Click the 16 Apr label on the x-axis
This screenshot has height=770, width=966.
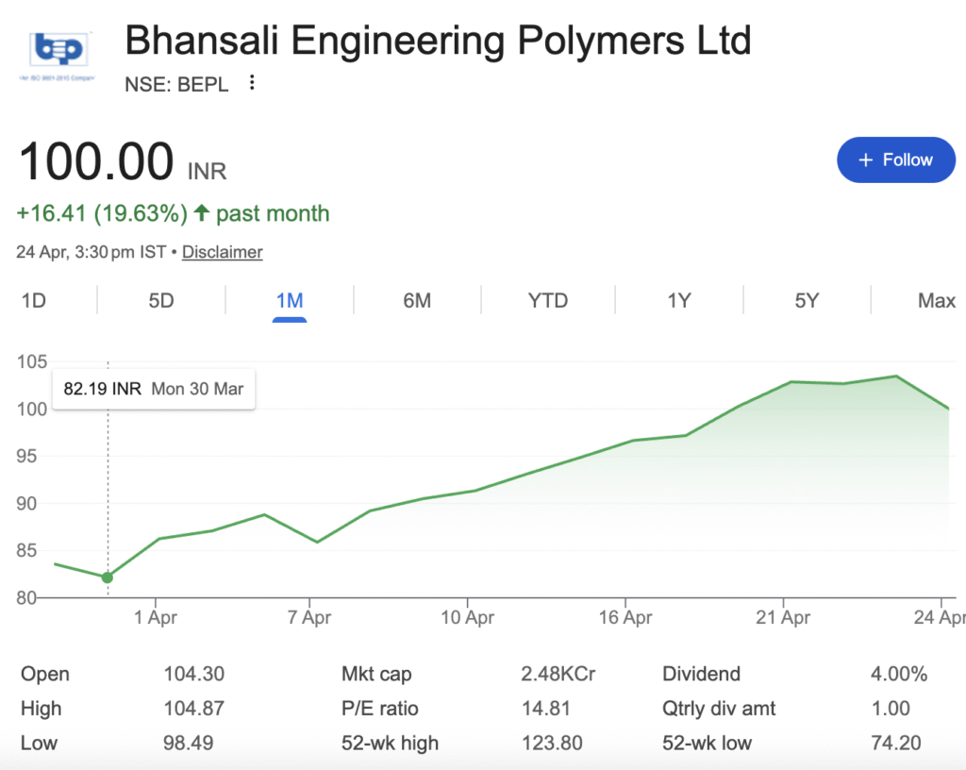tap(625, 618)
